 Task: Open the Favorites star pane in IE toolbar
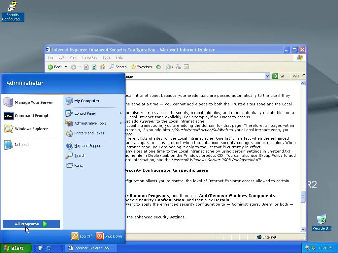141,67
